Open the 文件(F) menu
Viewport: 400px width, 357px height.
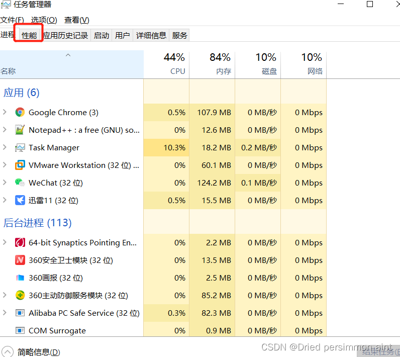[x=12, y=20]
